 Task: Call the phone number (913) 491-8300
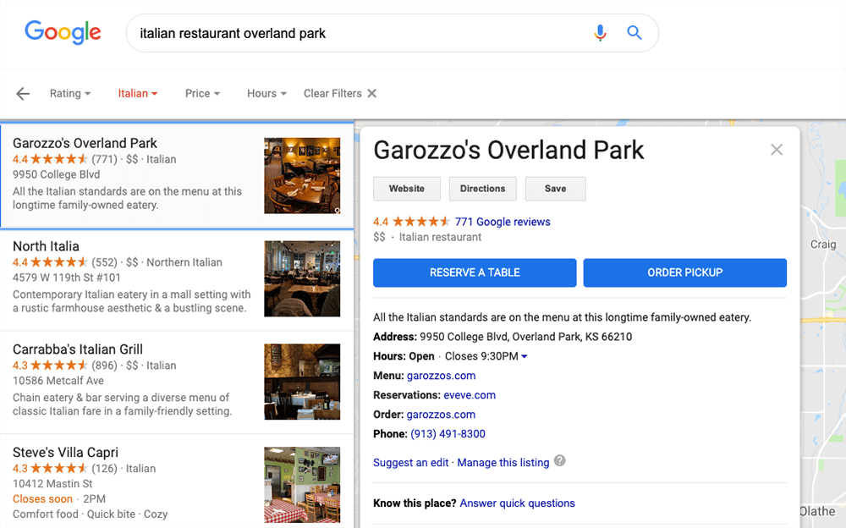[x=448, y=434]
